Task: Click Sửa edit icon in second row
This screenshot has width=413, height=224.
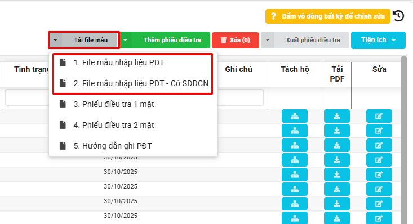Action: 379,131
